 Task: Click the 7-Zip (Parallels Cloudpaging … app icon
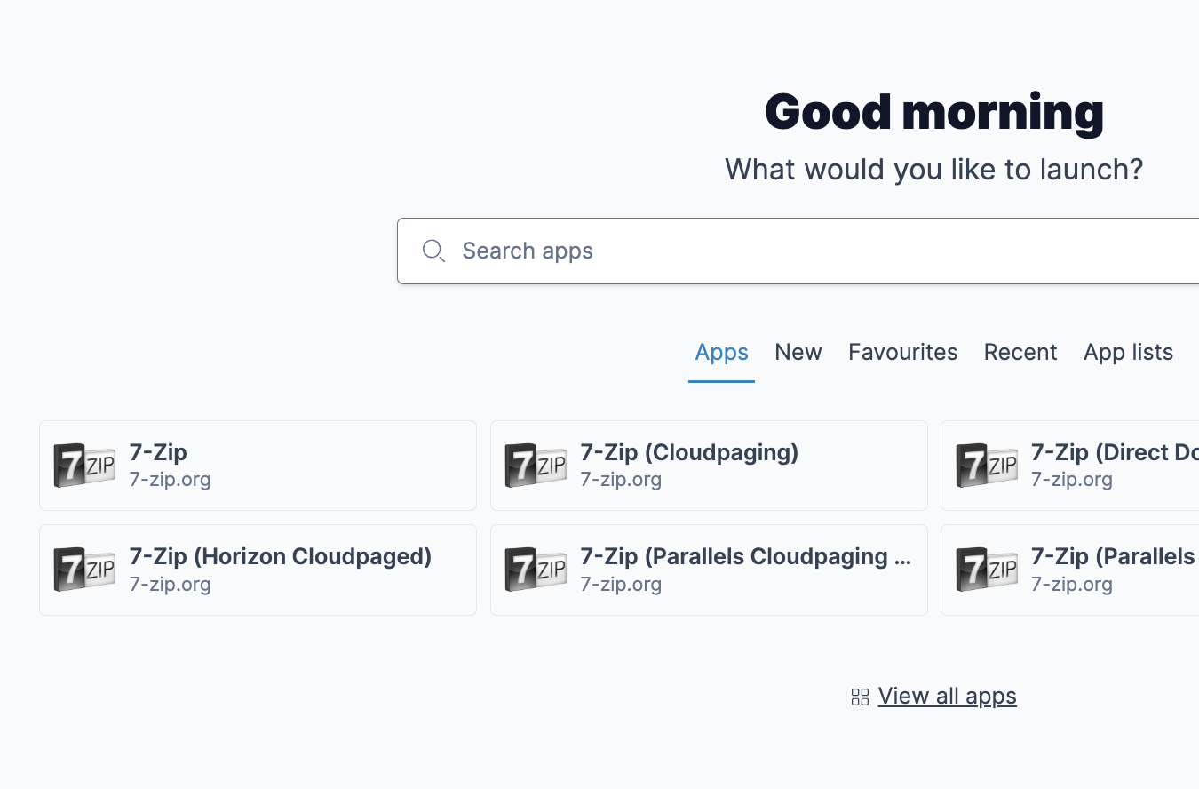[x=536, y=570]
